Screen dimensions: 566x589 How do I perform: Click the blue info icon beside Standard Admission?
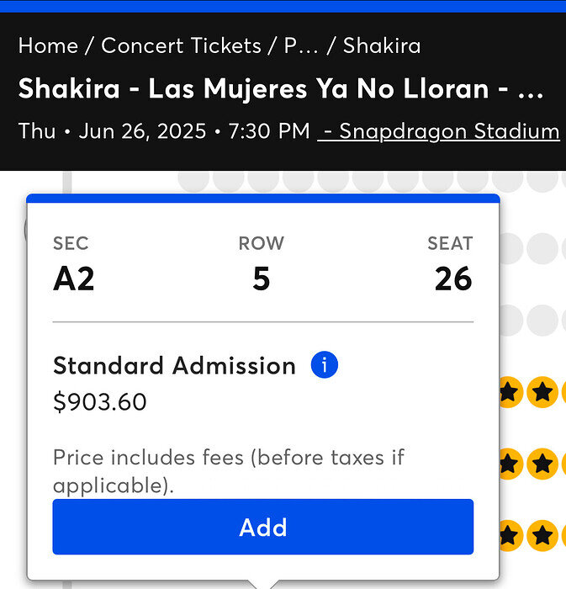324,365
